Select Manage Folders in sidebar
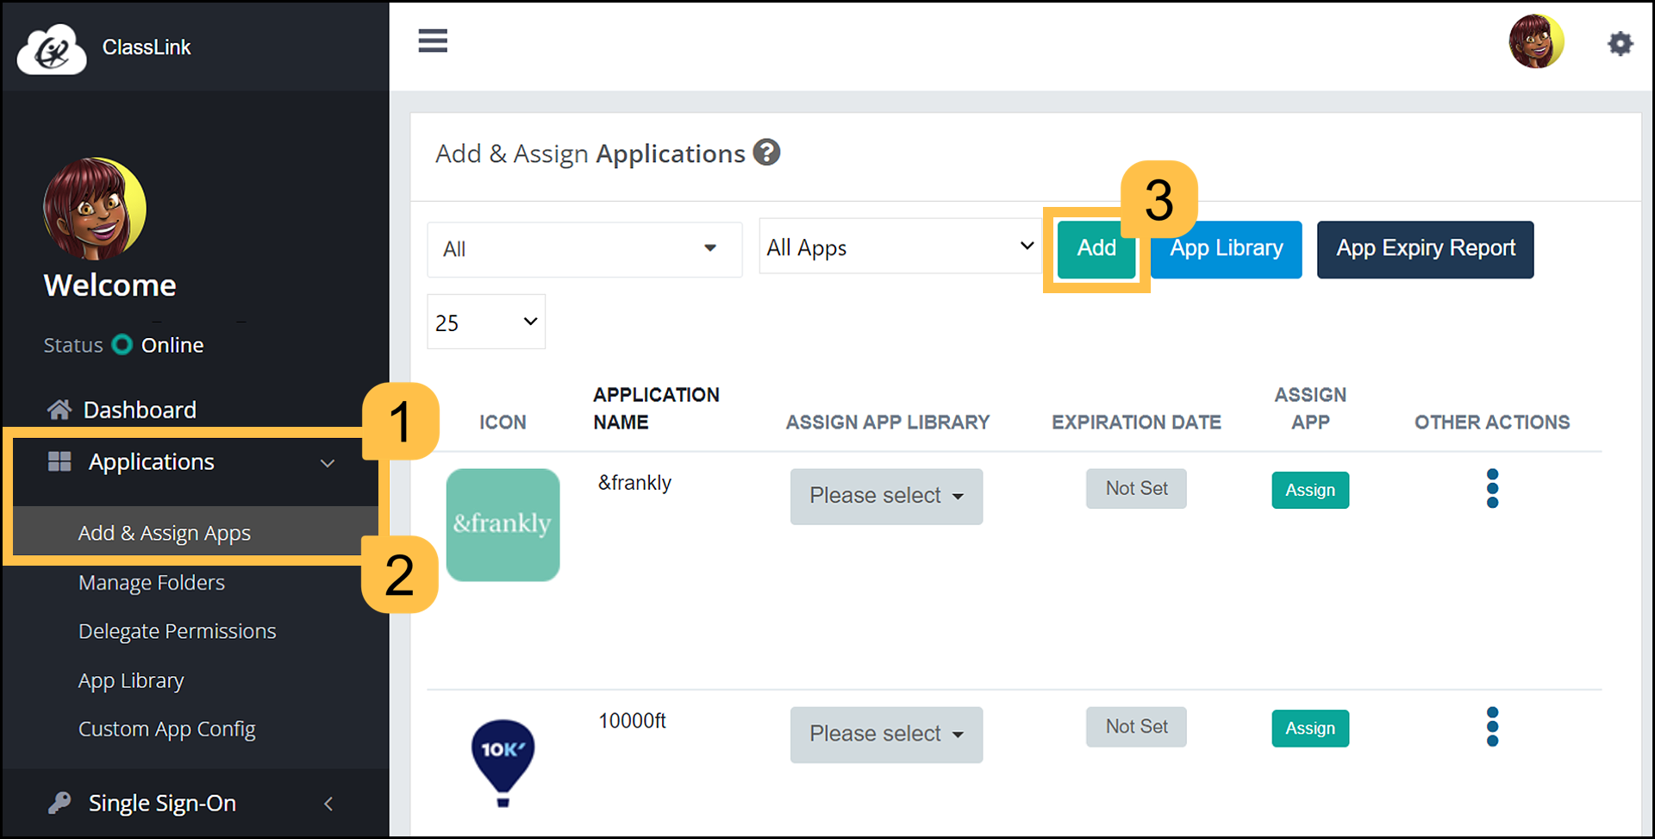The height and width of the screenshot is (839, 1655). click(x=152, y=583)
